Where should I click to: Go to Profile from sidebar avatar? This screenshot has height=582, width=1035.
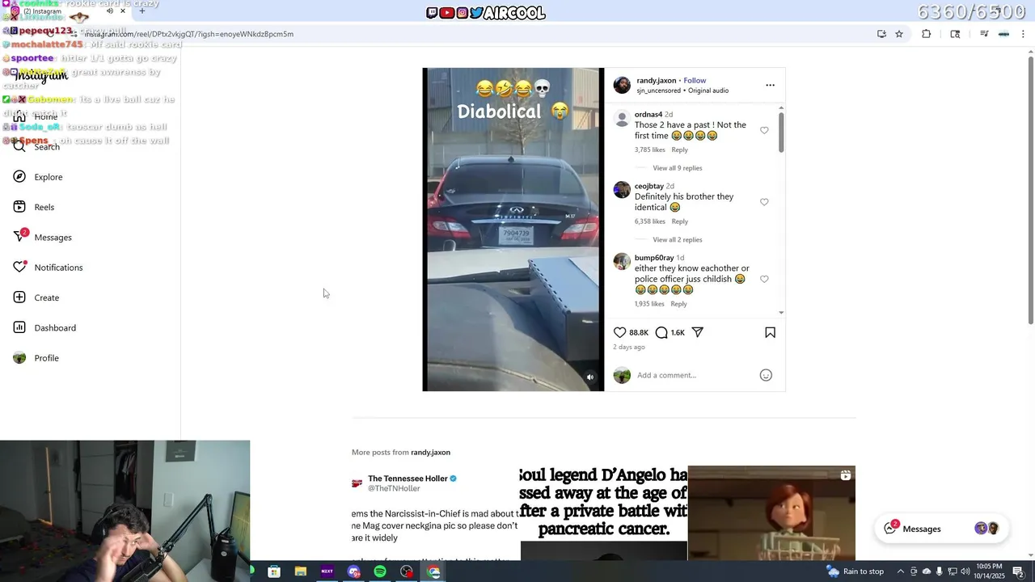pyautogui.click(x=19, y=358)
